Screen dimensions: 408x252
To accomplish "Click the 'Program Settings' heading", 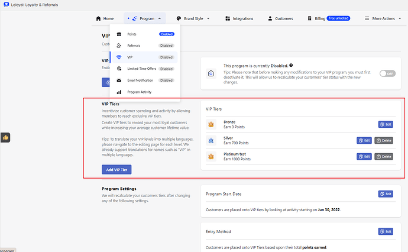I will [119, 189].
